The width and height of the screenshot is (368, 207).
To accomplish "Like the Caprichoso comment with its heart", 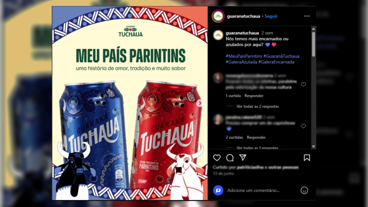I will click(x=303, y=126).
